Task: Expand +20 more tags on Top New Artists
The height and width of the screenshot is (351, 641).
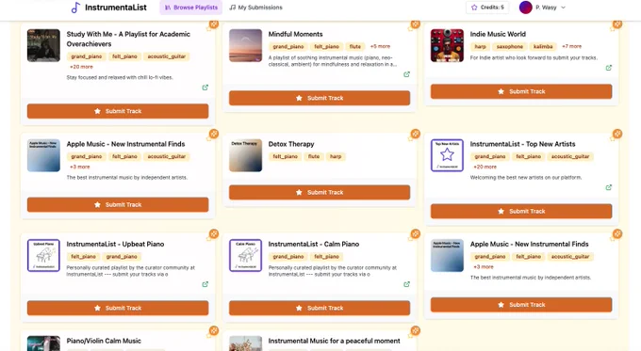Action: point(485,167)
